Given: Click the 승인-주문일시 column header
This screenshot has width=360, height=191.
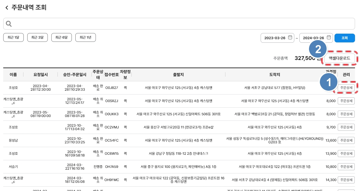Looking at the screenshot, I should pyautogui.click(x=75, y=75).
